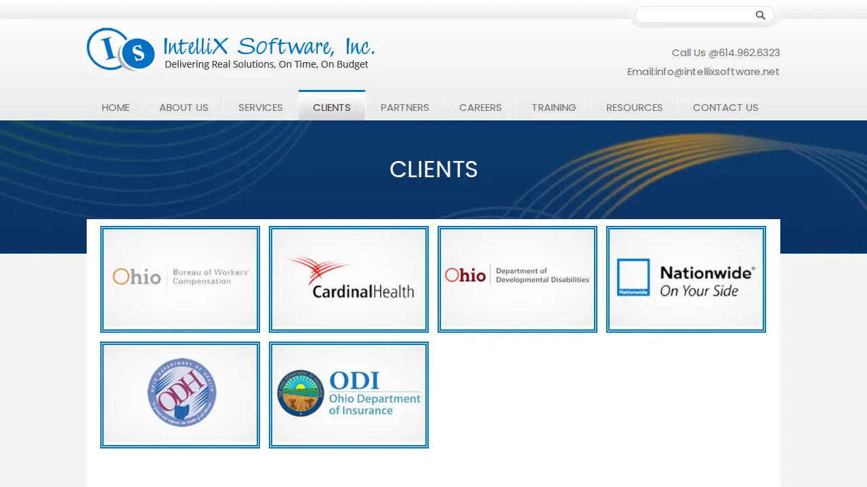Go to the Training section
The width and height of the screenshot is (867, 487).
point(553,108)
